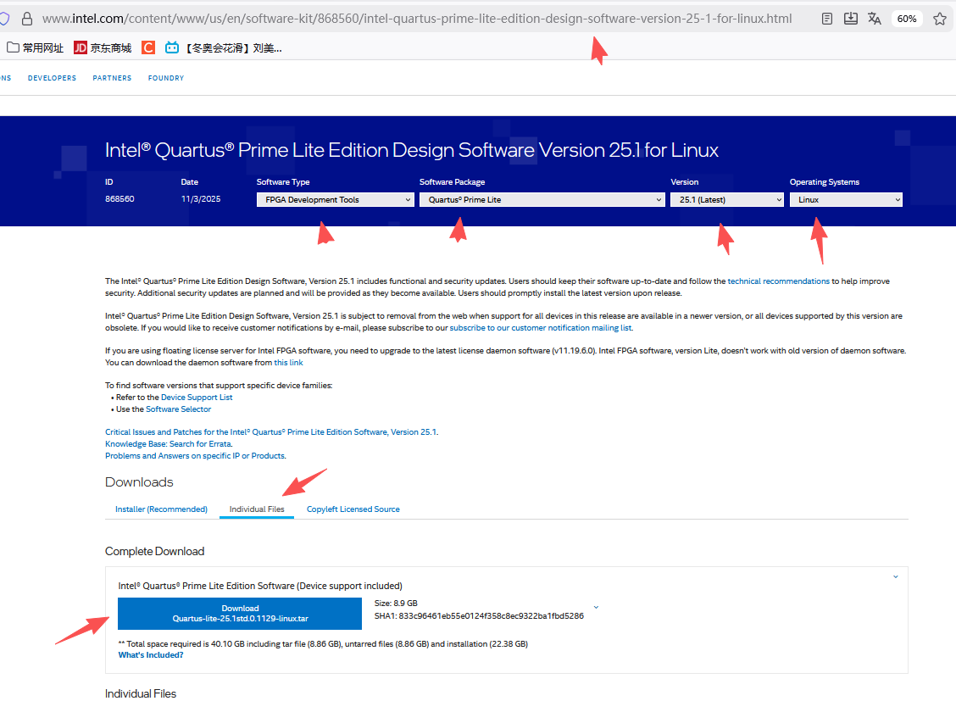This screenshot has width=956, height=701.
Task: Open the Device Support List link
Action: pos(197,398)
